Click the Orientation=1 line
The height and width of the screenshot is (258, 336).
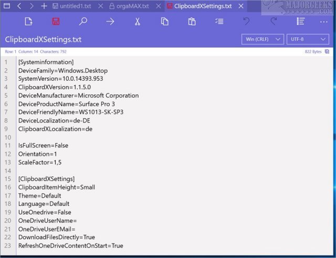point(37,154)
